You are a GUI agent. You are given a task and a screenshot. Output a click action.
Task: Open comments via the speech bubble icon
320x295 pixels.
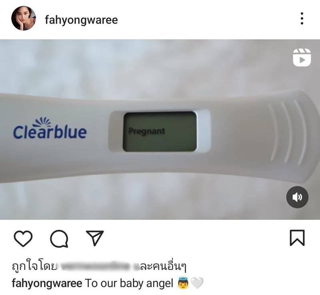(59, 239)
